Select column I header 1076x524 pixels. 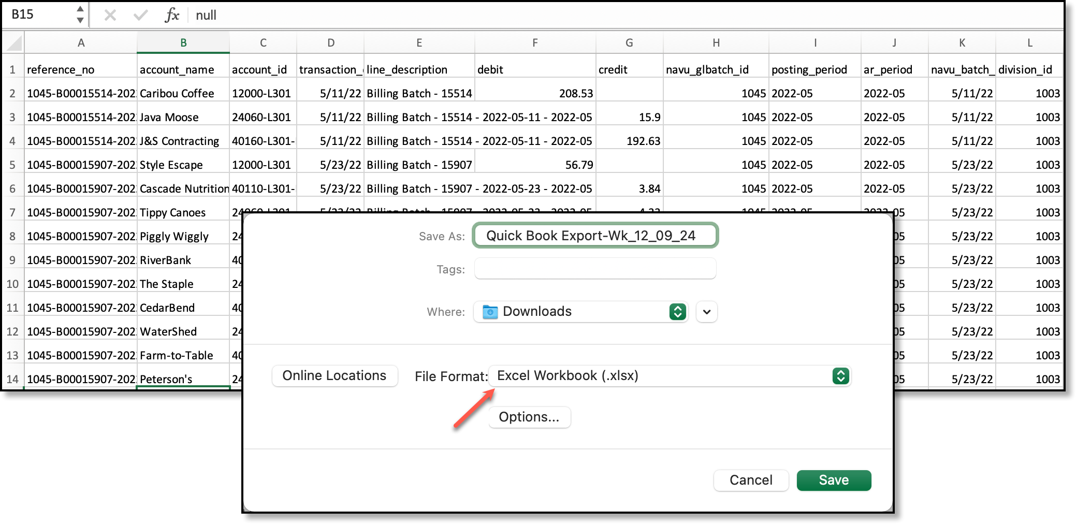click(x=815, y=42)
